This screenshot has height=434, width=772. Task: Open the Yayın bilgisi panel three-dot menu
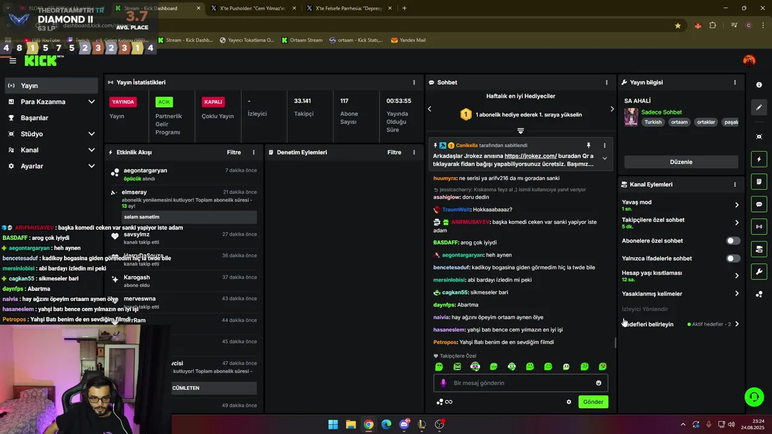pyautogui.click(x=735, y=82)
